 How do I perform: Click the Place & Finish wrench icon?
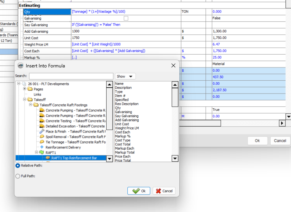coord(42,132)
